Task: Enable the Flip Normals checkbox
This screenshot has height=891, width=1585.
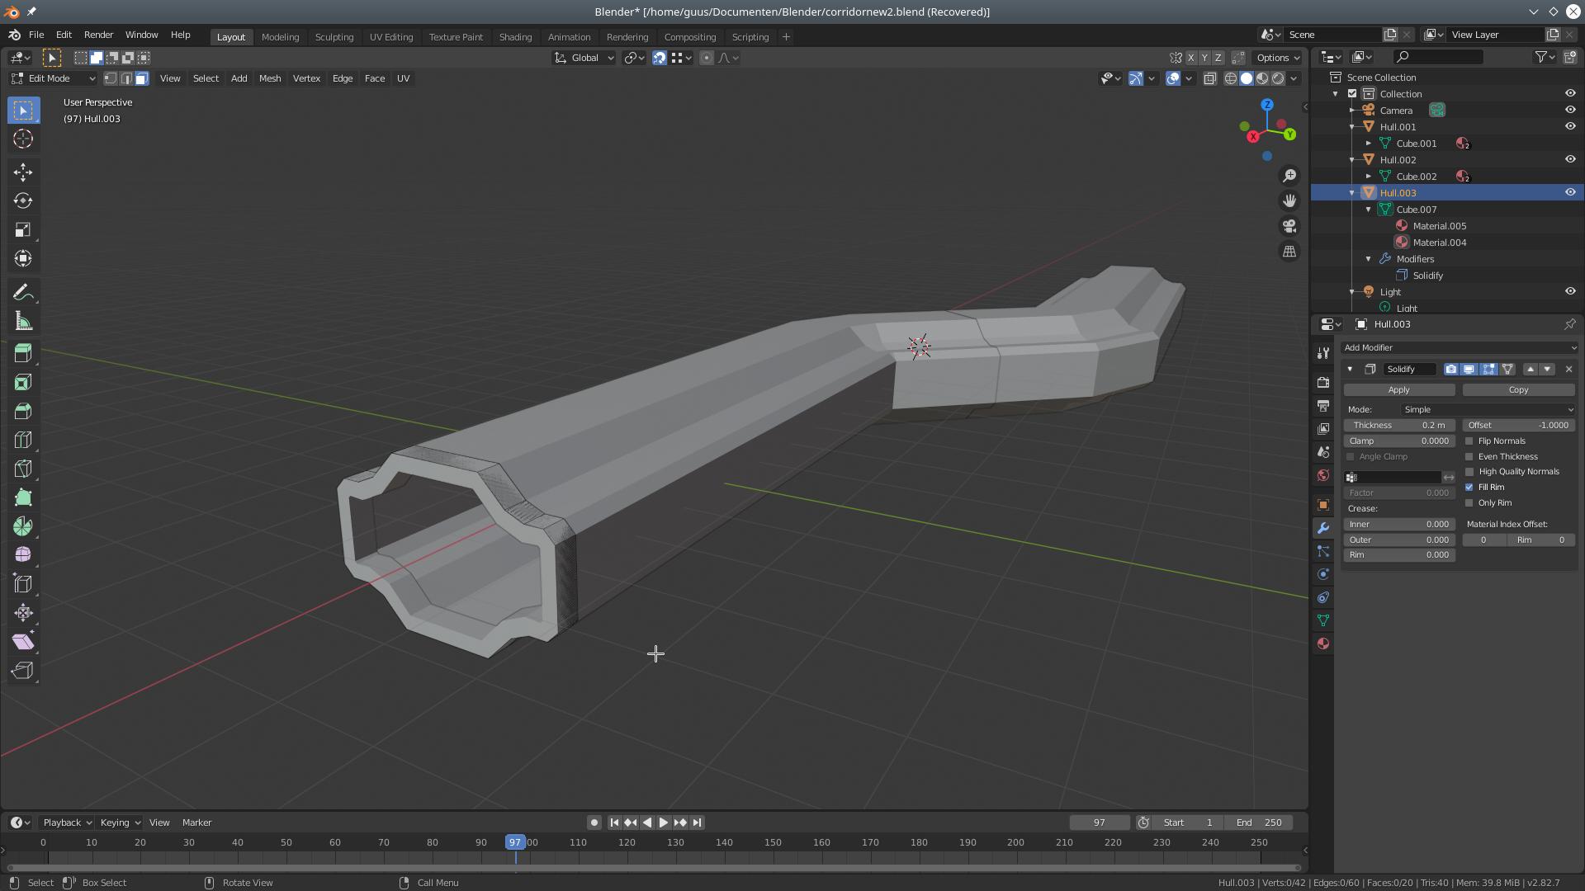Action: 1470,441
